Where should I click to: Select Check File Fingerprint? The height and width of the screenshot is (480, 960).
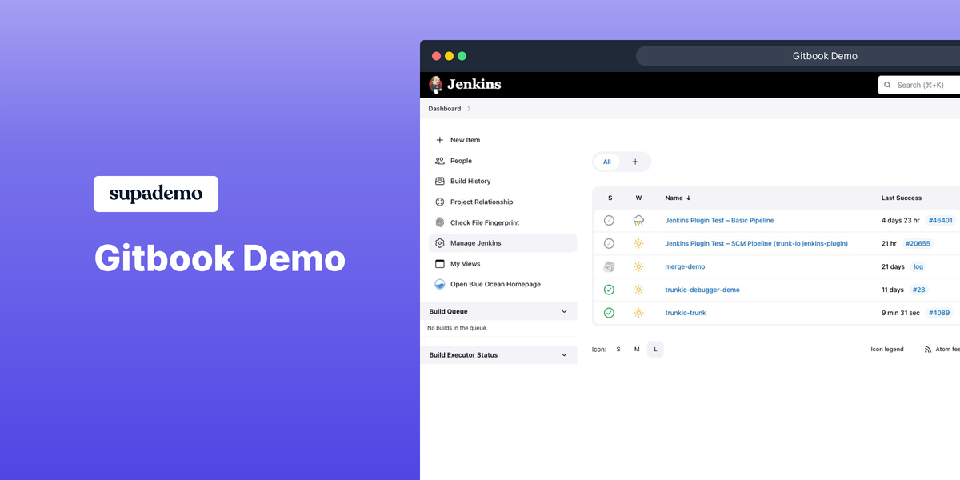(x=439, y=222)
